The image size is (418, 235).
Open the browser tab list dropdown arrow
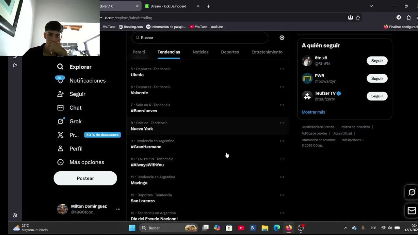click(371, 6)
